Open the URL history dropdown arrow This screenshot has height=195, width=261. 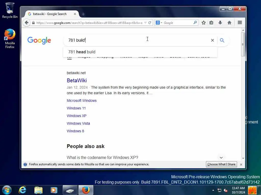pyautogui.click(x=145, y=23)
